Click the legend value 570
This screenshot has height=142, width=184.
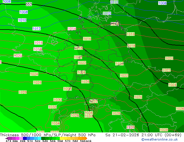68,141
